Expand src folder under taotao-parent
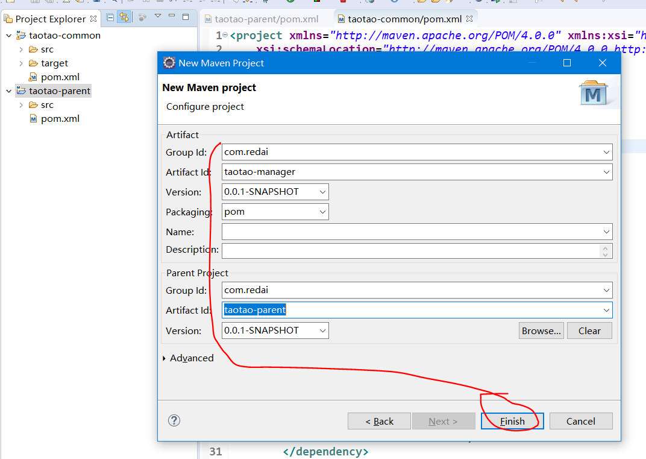646x459 pixels. pos(21,105)
